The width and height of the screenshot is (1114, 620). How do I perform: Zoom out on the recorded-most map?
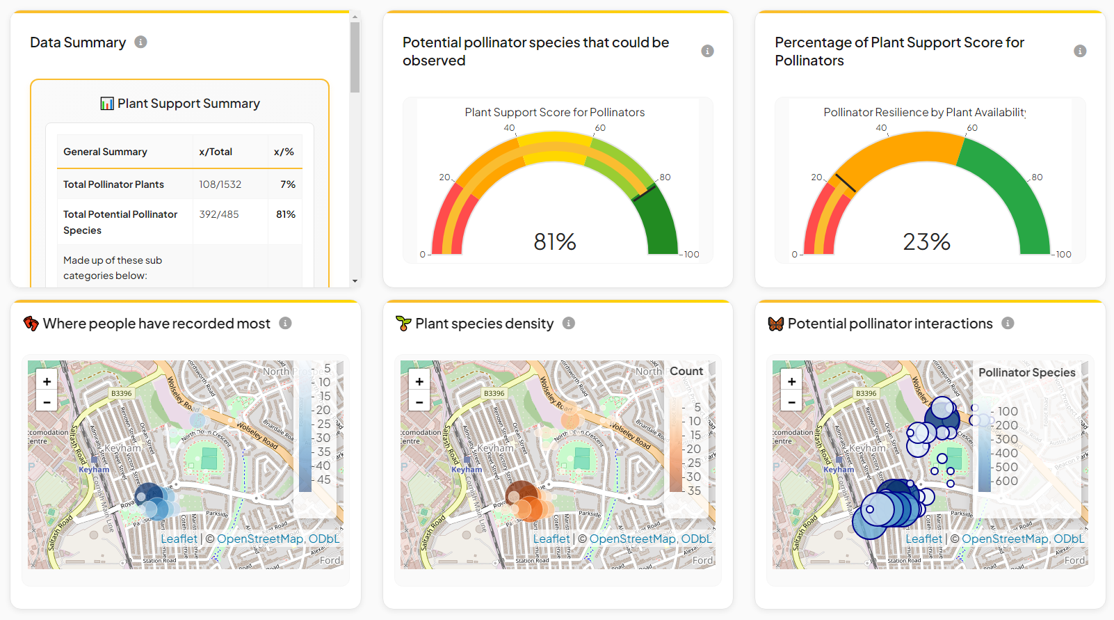click(47, 402)
